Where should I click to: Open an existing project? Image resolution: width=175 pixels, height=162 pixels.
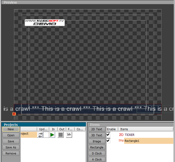(x=11, y=135)
